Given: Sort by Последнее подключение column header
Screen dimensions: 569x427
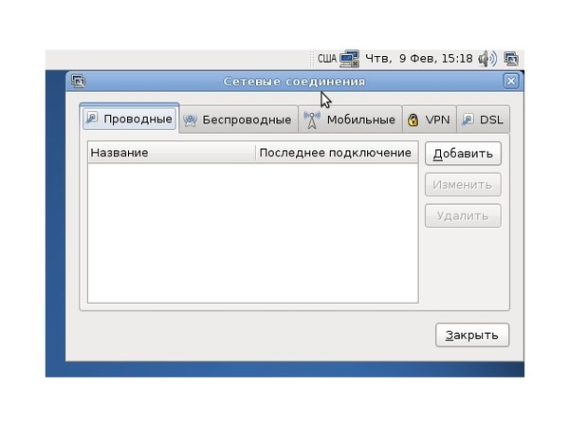Looking at the screenshot, I should (x=337, y=153).
